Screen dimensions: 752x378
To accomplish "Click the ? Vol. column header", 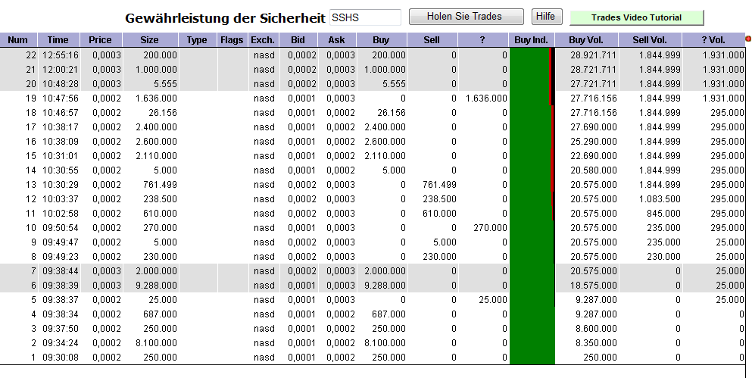I will [713, 40].
